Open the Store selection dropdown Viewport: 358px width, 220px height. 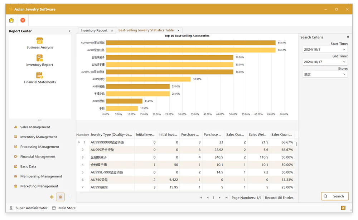click(x=344, y=74)
